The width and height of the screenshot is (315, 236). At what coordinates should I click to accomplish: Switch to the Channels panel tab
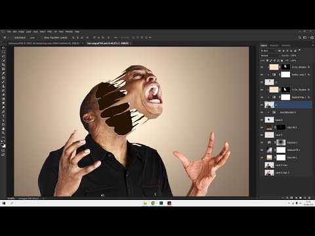tap(274, 45)
